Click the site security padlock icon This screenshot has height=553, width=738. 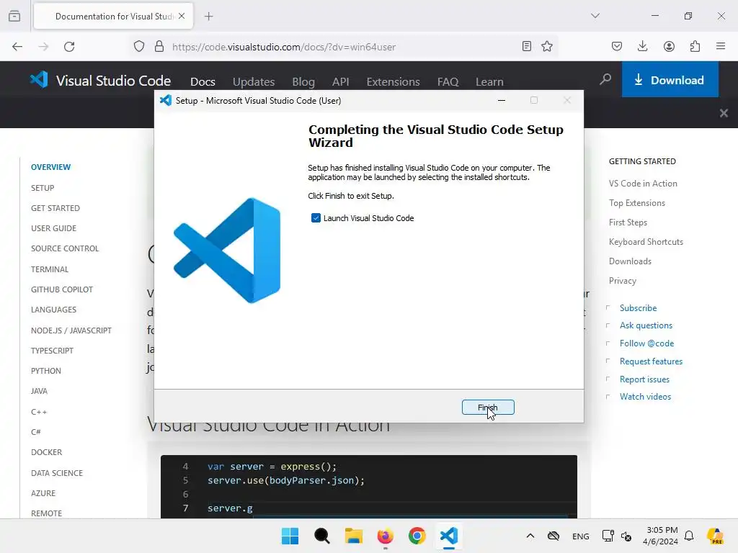(x=159, y=47)
